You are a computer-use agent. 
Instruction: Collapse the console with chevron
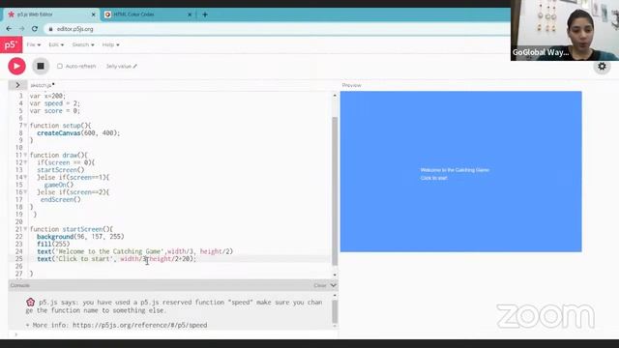333,285
